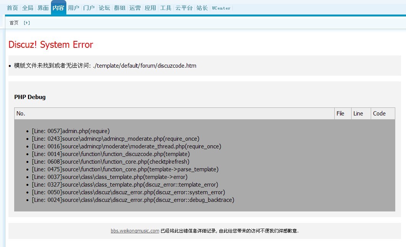
Task: Select the active 内容 tab
Action: pos(58,8)
